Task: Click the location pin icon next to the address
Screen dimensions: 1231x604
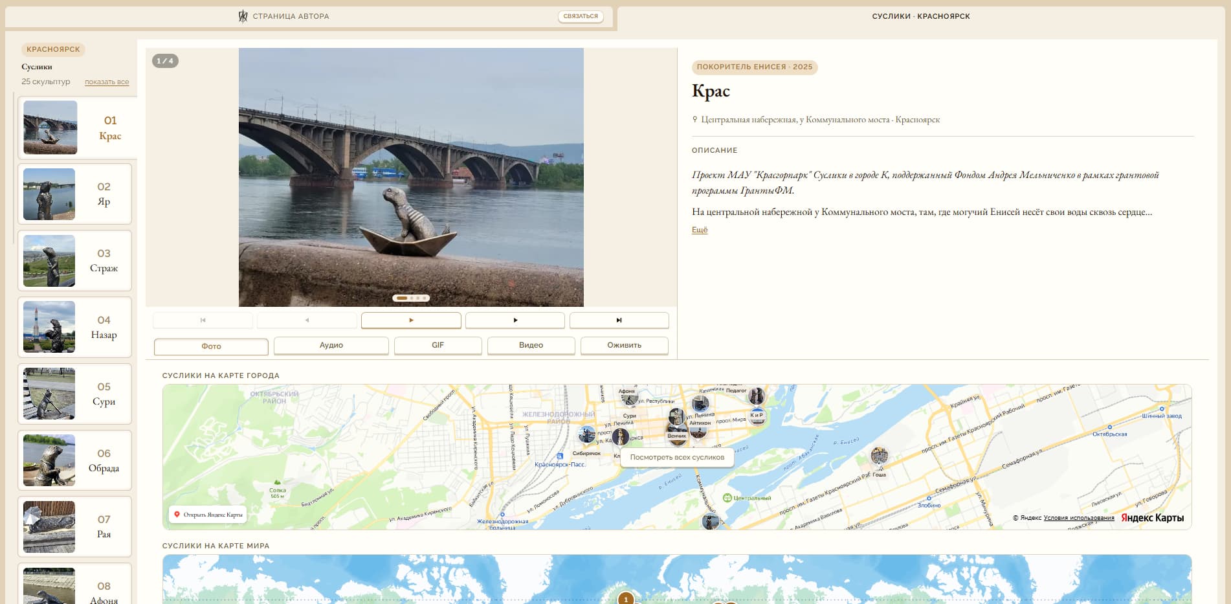Action: tap(695, 119)
